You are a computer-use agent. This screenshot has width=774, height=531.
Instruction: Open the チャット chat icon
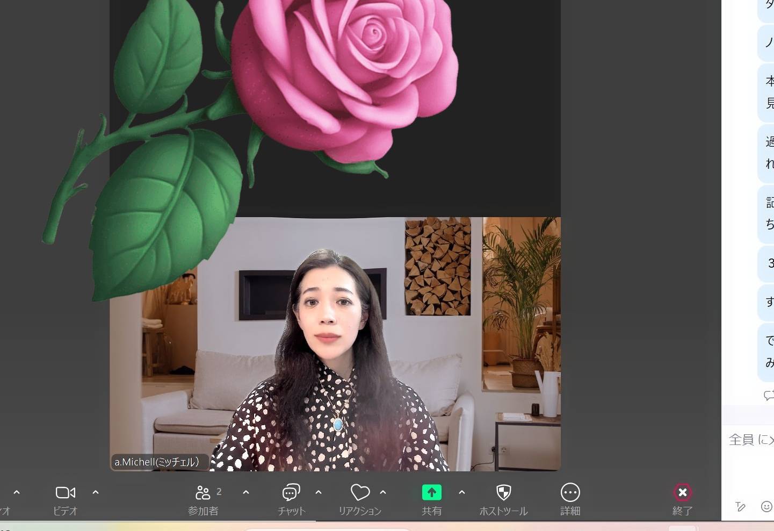[x=291, y=492]
